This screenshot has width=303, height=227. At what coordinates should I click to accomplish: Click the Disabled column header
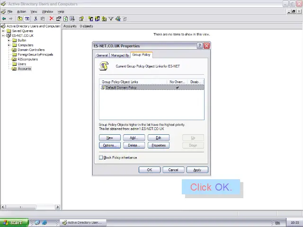point(196,82)
